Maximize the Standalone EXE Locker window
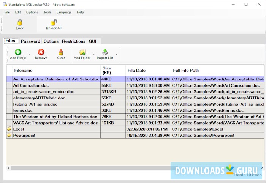 246,5
